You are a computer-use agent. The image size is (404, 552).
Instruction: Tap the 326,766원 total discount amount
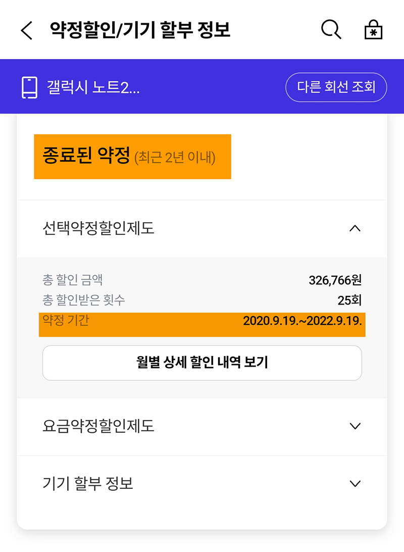[335, 280]
